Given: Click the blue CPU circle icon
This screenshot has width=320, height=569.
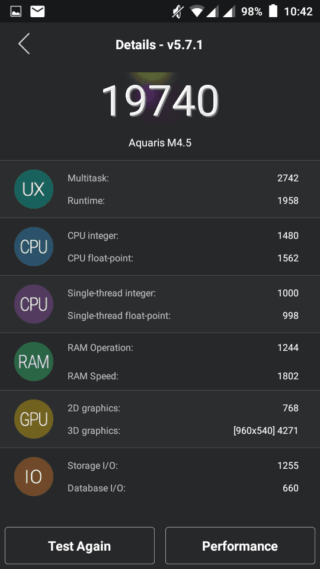Looking at the screenshot, I should [x=34, y=247].
